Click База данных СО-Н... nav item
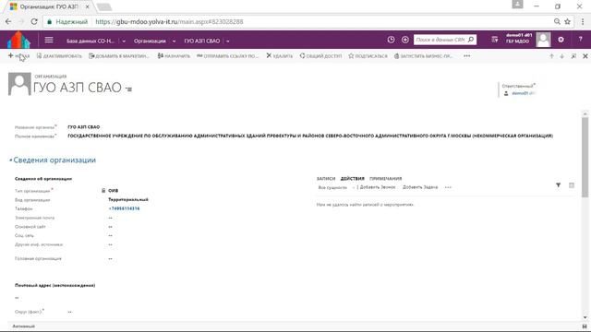The height and width of the screenshot is (332, 591). click(x=90, y=41)
